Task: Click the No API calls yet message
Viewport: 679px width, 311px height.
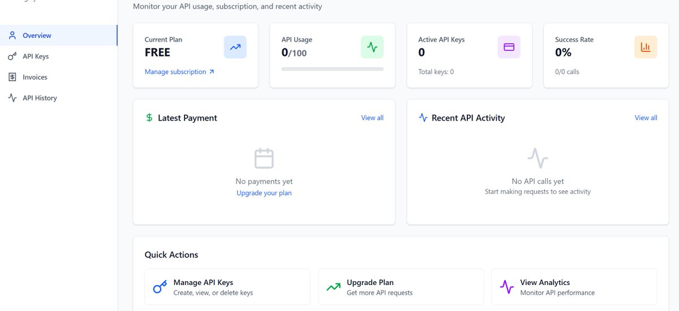Action: (538, 181)
